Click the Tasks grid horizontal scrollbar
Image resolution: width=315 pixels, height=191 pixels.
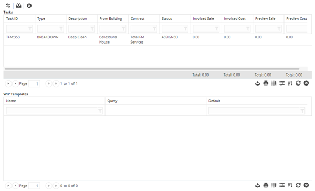152,69
